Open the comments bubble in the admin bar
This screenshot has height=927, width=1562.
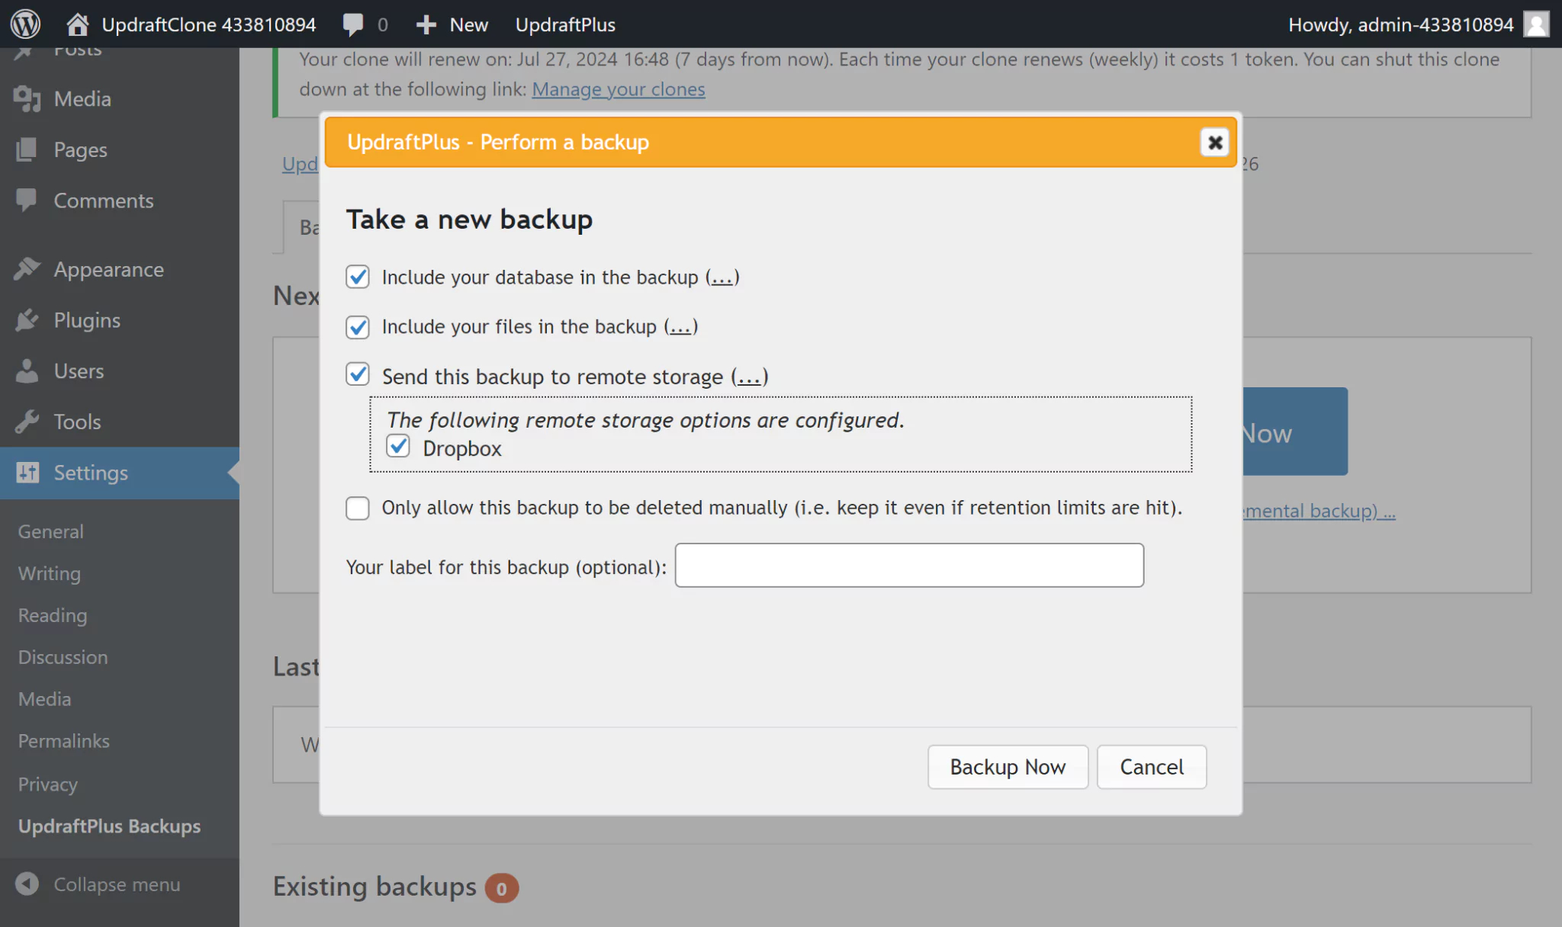point(354,24)
